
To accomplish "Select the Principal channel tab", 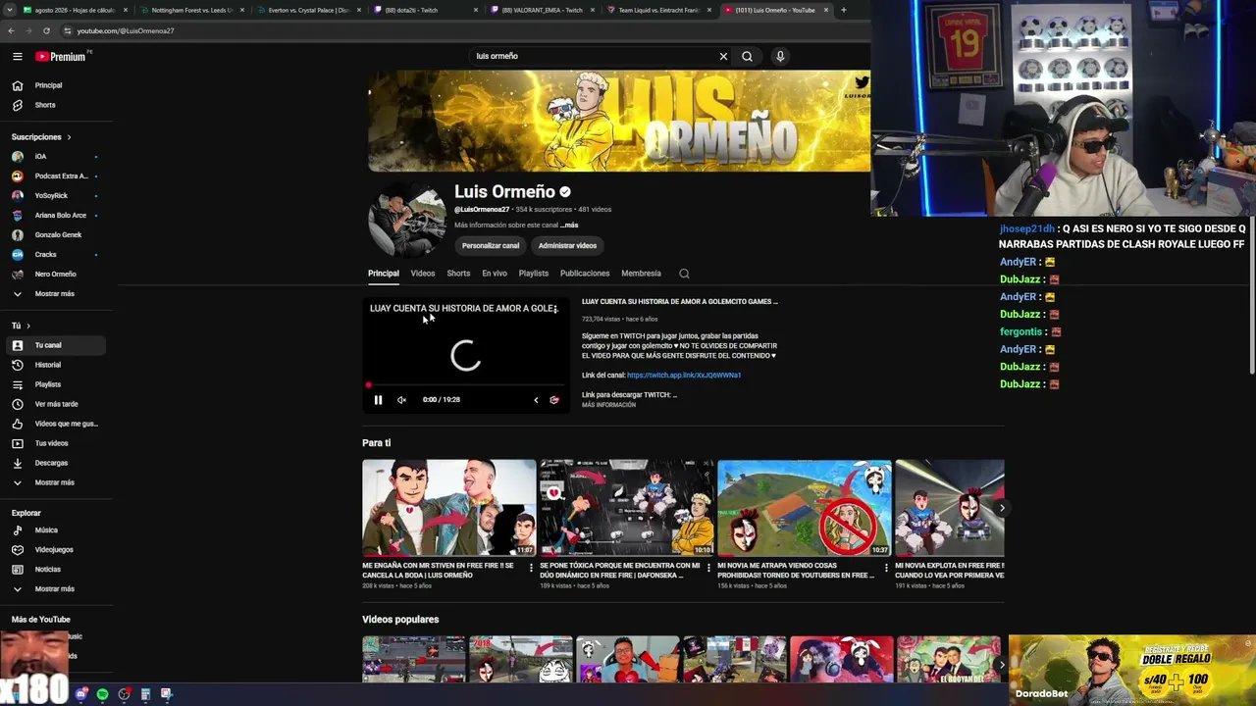I will [x=384, y=274].
